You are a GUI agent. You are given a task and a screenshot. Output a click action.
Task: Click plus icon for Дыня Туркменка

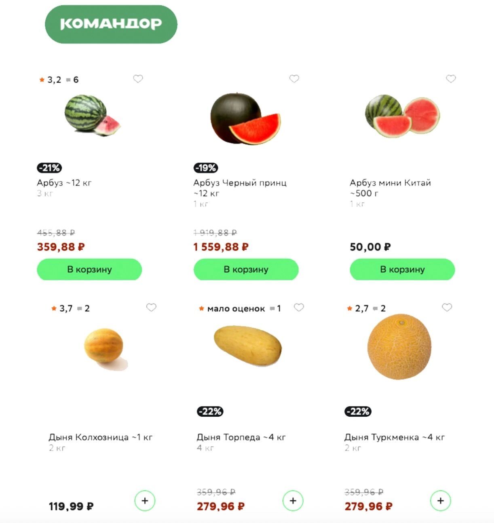coord(440,501)
